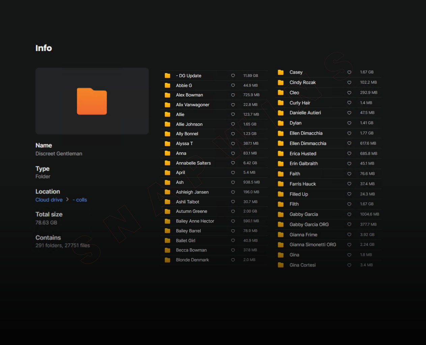Click the folder icon beside Ash
Image resolution: width=426 pixels, height=345 pixels.
[167, 182]
